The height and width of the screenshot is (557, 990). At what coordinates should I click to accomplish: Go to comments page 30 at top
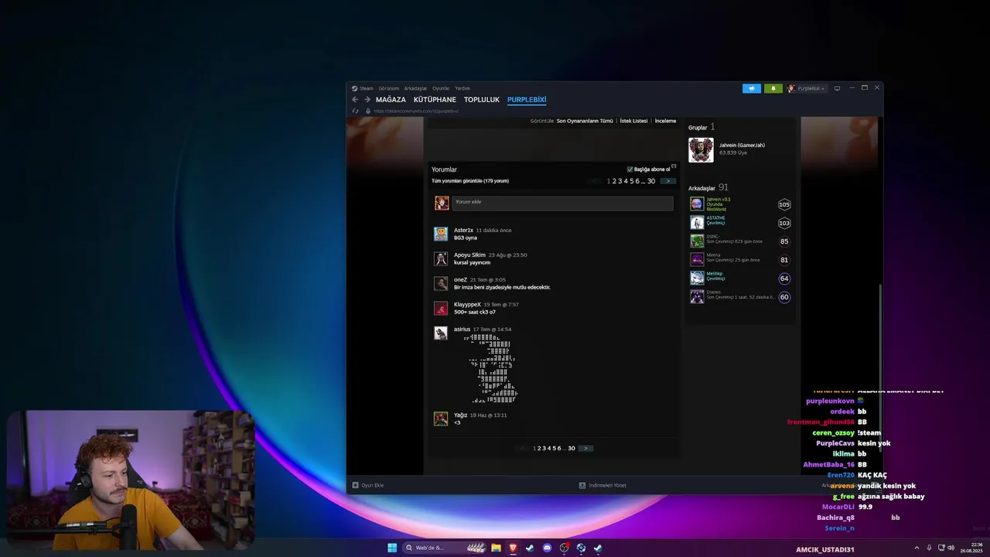click(651, 181)
